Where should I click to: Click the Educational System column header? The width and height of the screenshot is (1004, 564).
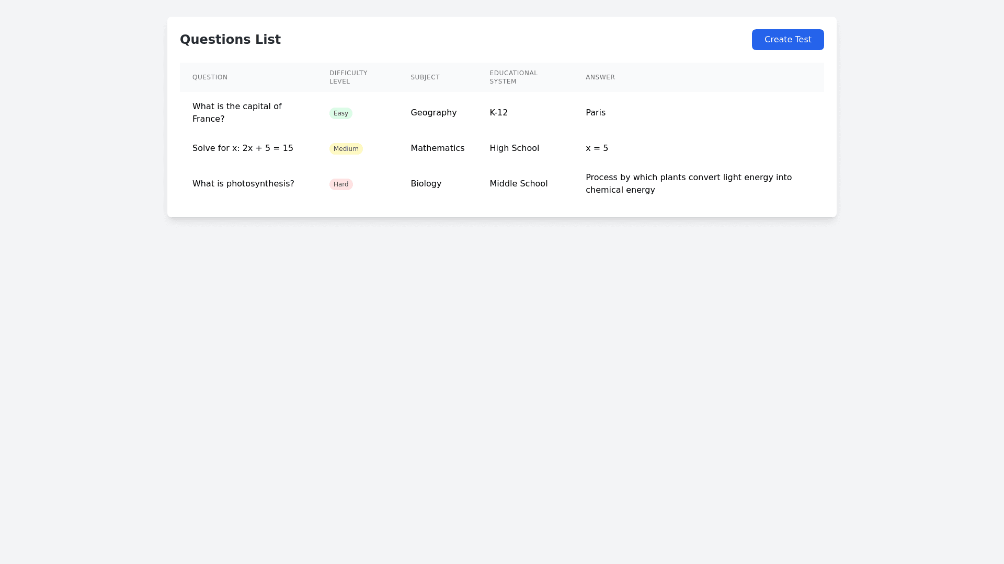pyautogui.click(x=513, y=77)
